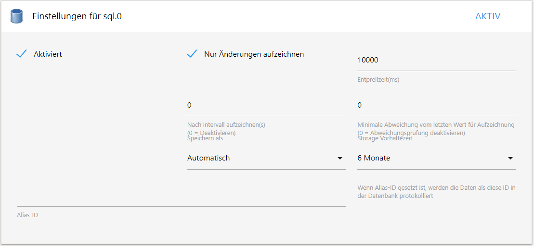This screenshot has height=246, width=534.
Task: Click the Minimale Abweichung input field
Action: point(437,105)
